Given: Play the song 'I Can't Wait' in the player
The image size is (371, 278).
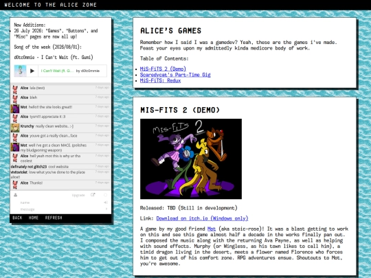Looking at the screenshot, I should point(32,71).
